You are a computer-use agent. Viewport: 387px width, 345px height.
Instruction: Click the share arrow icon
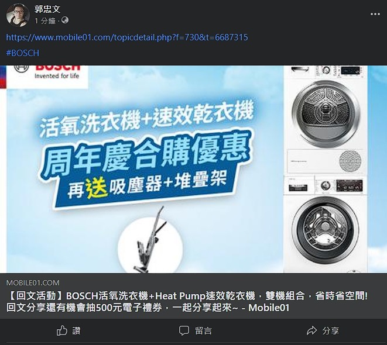tap(311, 330)
